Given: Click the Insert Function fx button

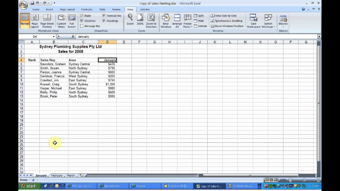Looking at the screenshot, I should point(73,37).
